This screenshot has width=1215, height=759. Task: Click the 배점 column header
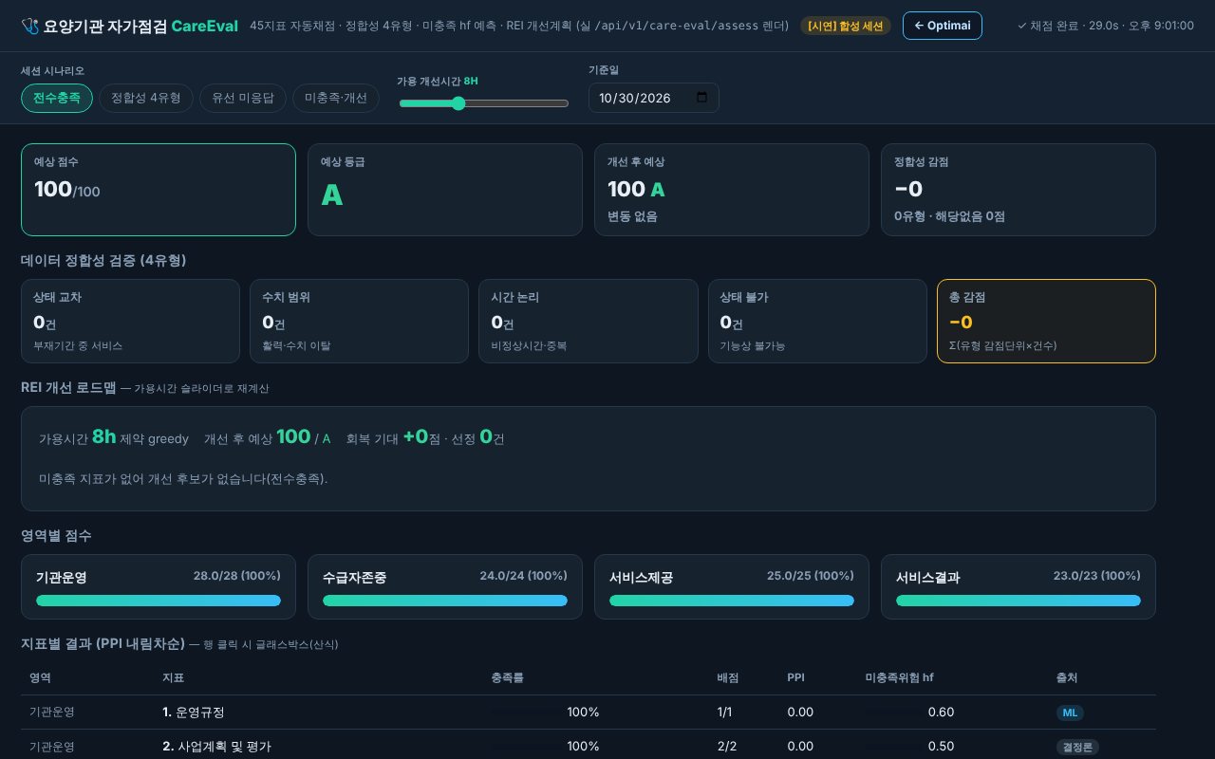[x=728, y=677]
